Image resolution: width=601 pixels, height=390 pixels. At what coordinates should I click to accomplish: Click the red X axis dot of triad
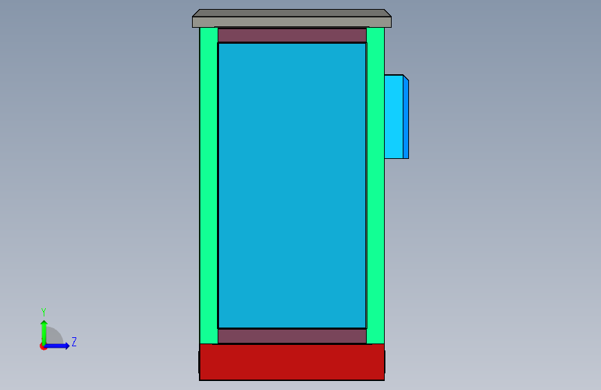pos(43,346)
